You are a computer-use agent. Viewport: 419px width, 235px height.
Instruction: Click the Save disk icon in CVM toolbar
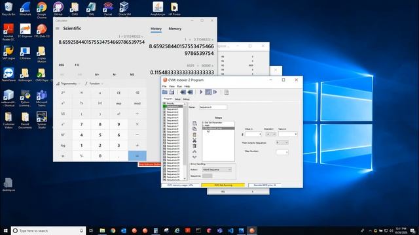(172, 92)
